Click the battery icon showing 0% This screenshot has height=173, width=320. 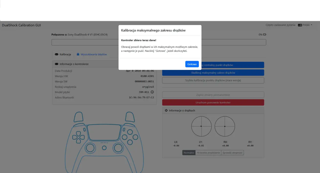point(265,34)
